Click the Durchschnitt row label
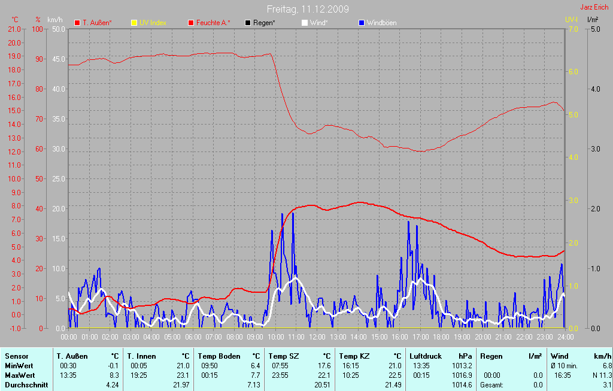Viewport: 613px width, 391px height. click(26, 385)
